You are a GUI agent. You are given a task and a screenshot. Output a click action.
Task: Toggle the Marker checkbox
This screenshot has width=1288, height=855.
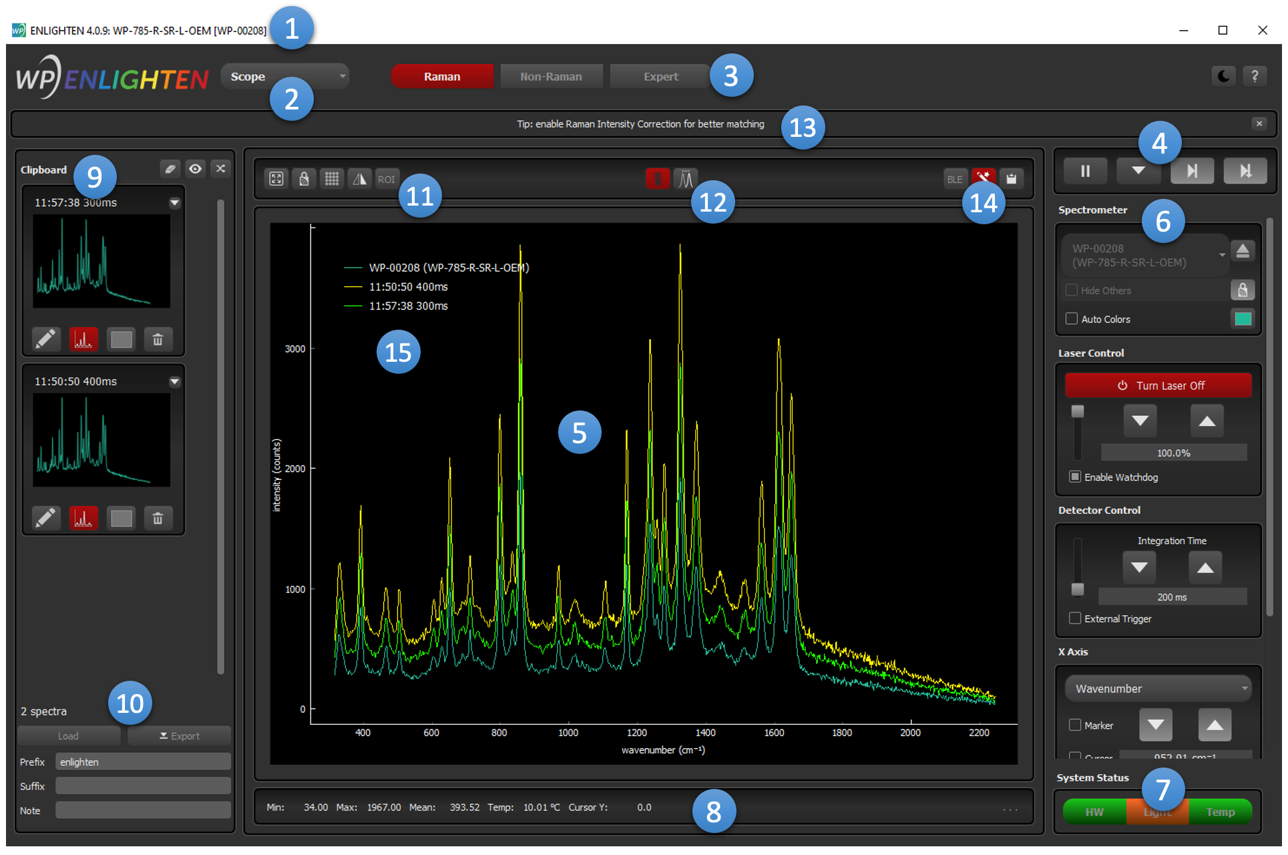(1075, 725)
